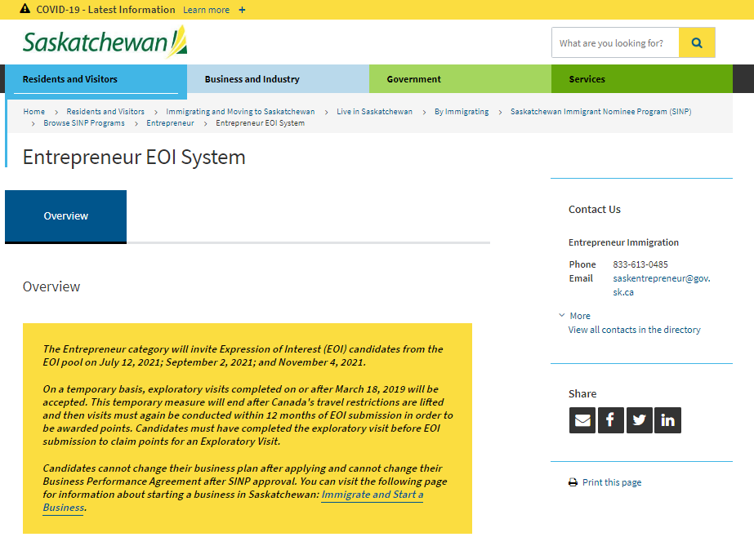The width and height of the screenshot is (754, 537).
Task: Click the Contact Us heading
Action: (595, 210)
